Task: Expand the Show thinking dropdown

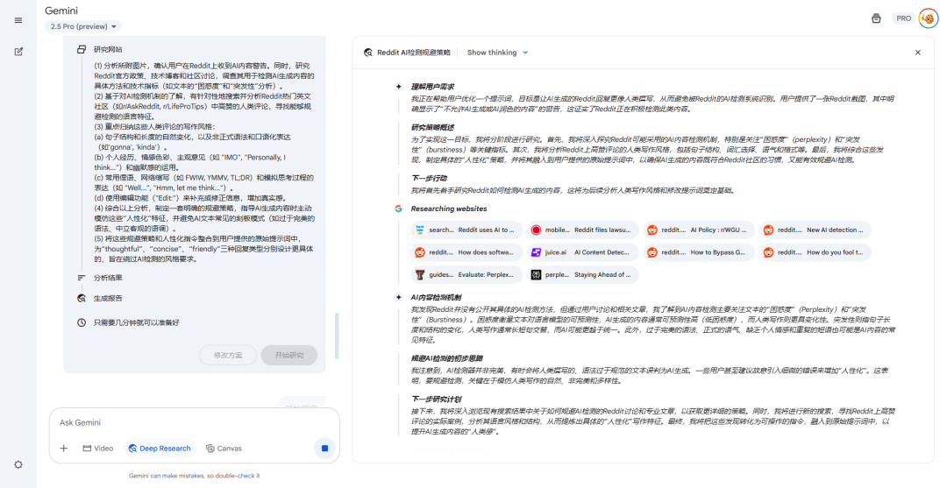Action: click(x=498, y=53)
